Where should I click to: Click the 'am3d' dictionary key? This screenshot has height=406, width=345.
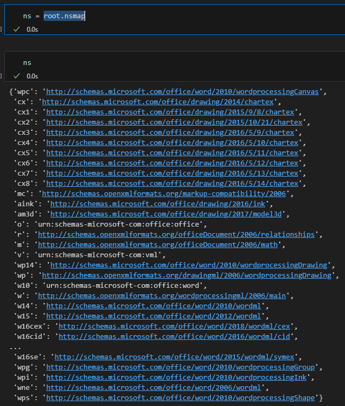[x=26, y=214]
